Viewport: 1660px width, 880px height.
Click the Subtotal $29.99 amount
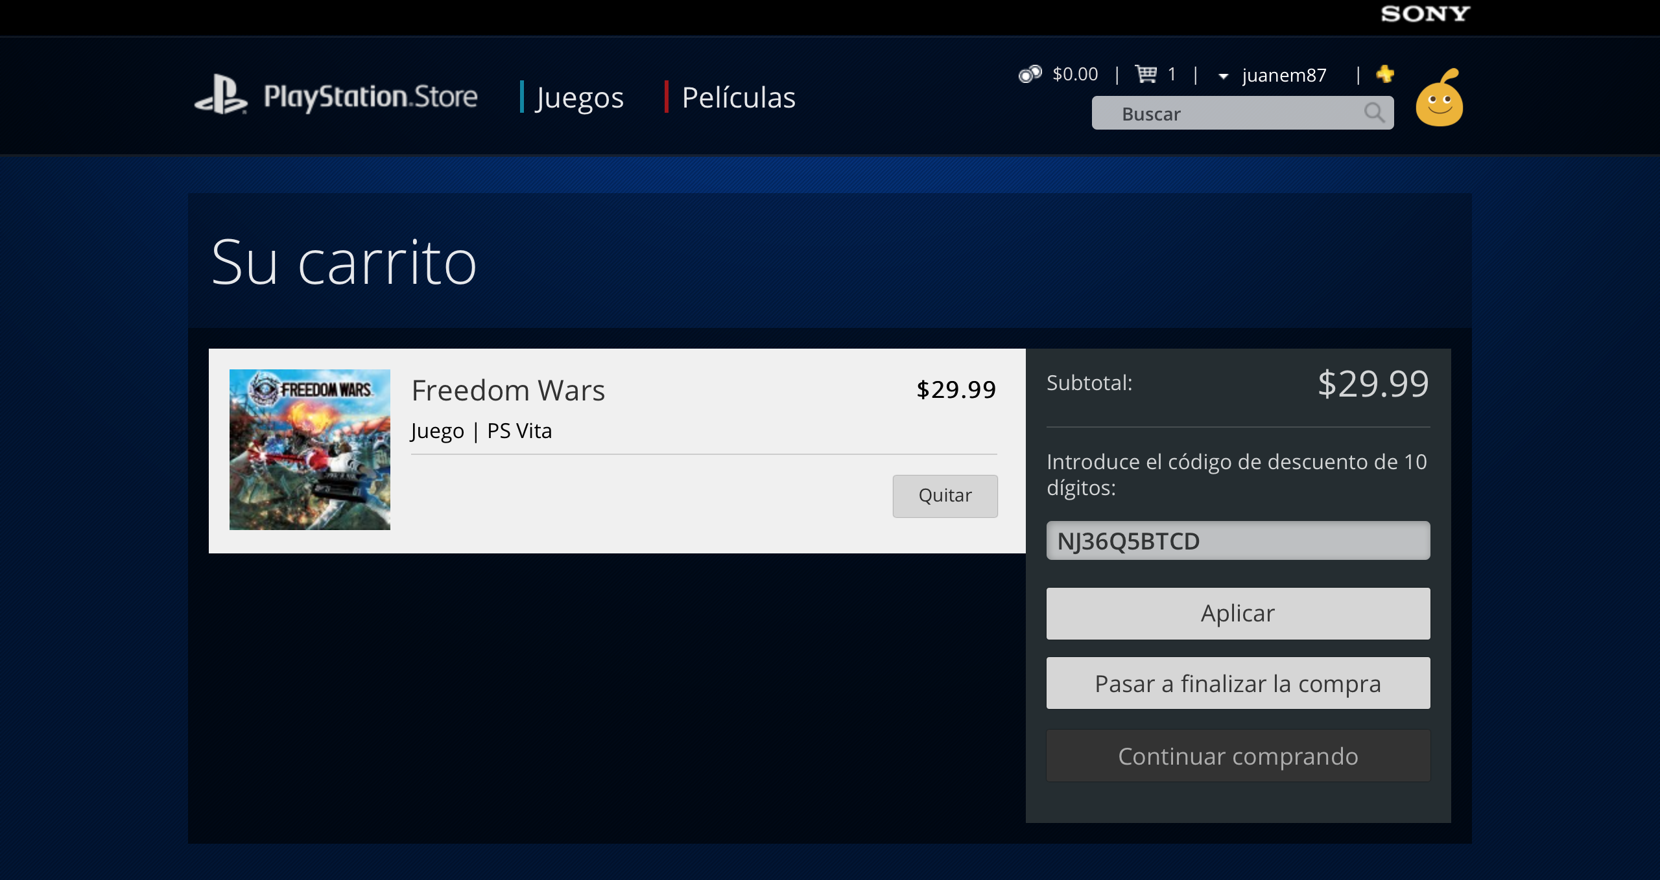tap(1373, 384)
